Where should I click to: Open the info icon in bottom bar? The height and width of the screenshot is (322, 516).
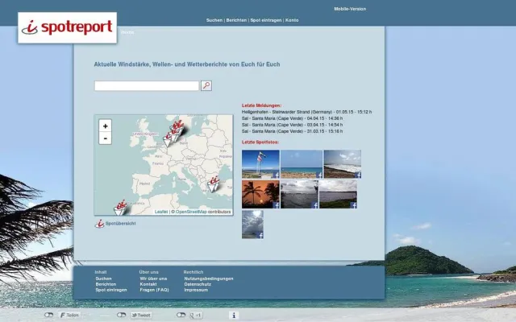click(234, 316)
